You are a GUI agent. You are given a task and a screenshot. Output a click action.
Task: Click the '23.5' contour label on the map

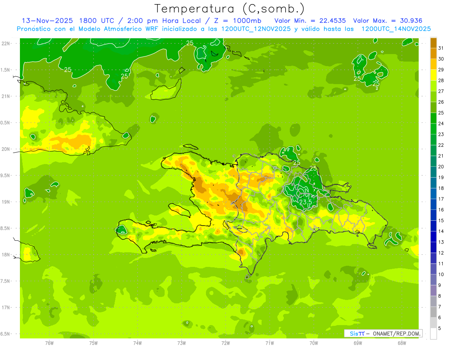pos(306,202)
